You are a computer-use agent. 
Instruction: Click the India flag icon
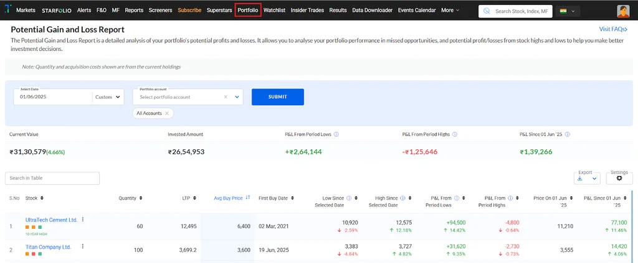click(x=563, y=11)
